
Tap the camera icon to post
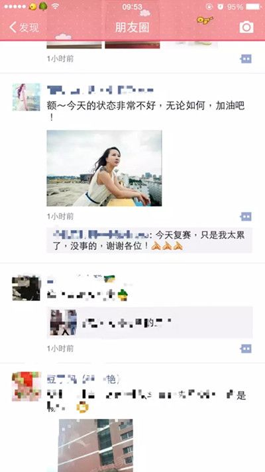click(x=246, y=27)
